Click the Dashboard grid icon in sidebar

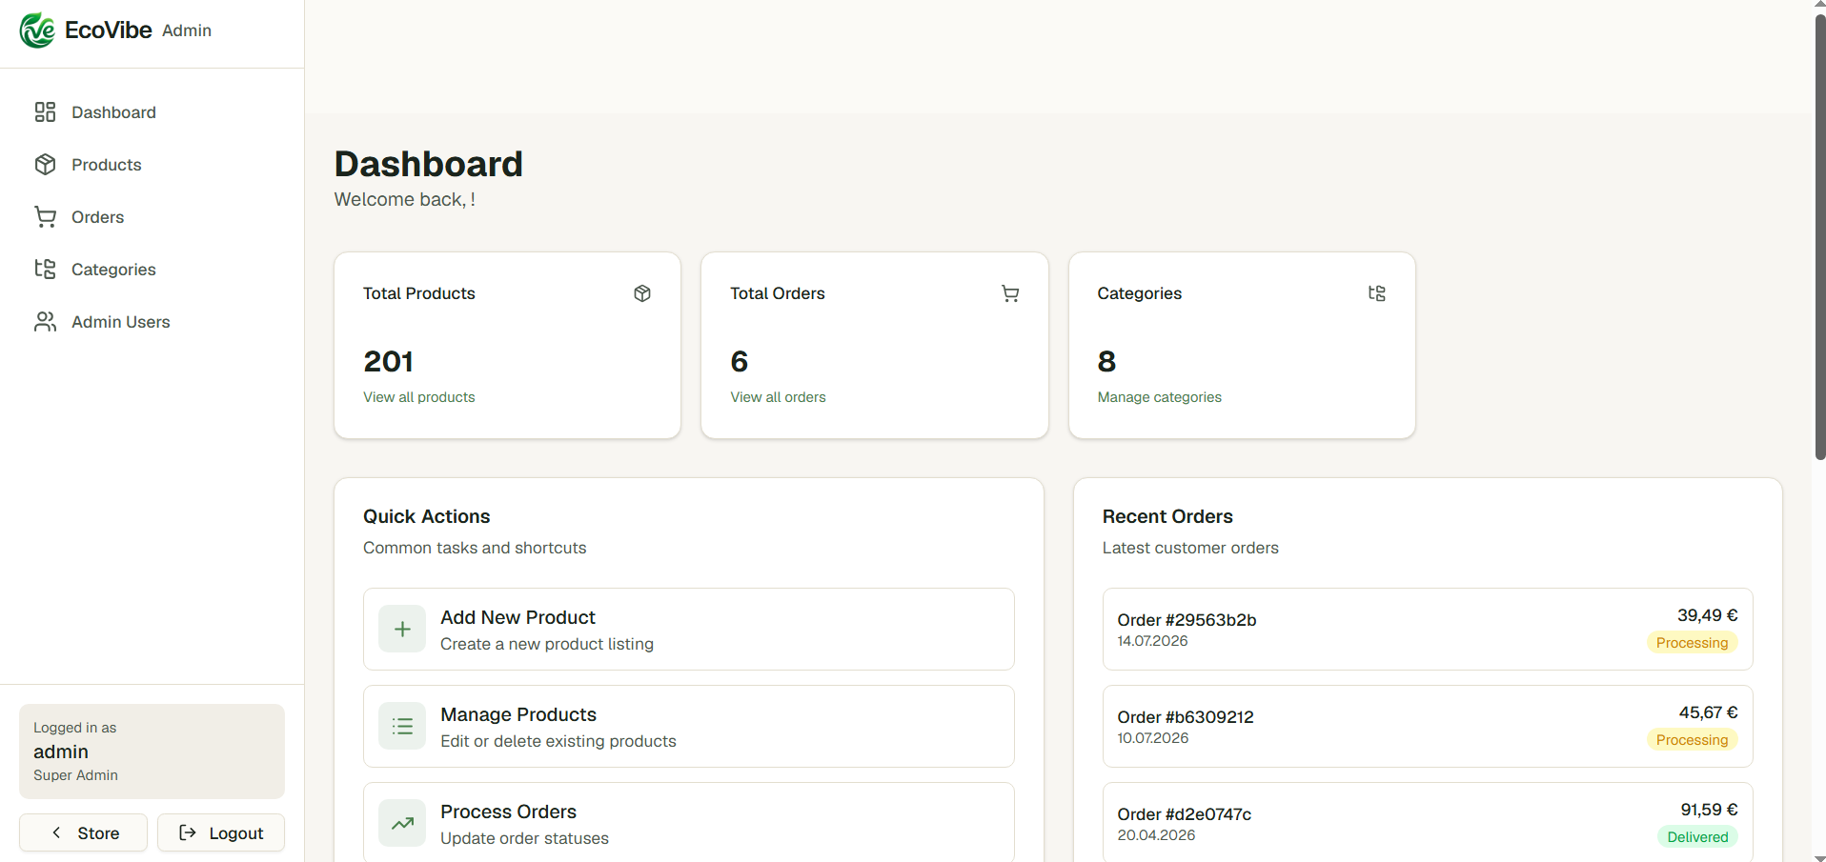[45, 112]
